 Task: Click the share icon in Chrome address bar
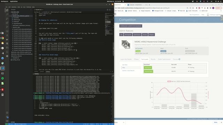190,8
